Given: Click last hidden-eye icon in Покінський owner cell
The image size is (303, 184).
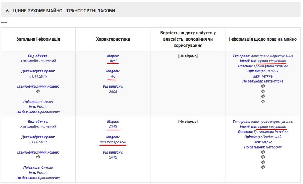Looking at the screenshot, I should tap(263, 167).
